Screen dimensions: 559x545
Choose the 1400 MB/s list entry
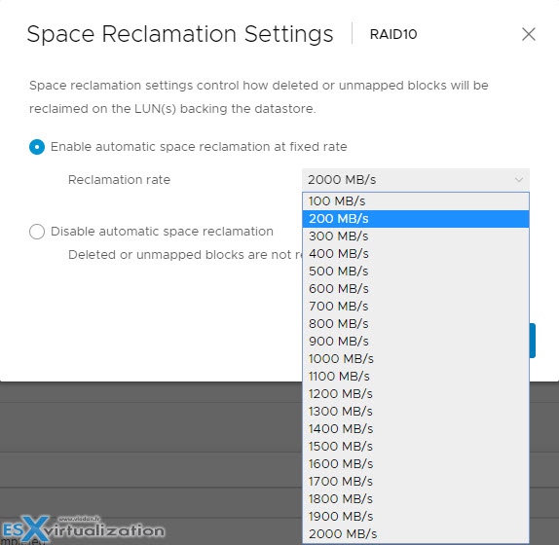click(416, 429)
